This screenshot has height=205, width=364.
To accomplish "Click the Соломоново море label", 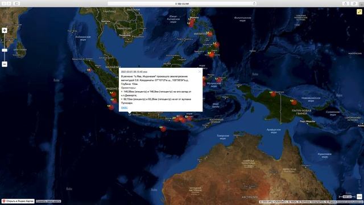I will (333, 113).
